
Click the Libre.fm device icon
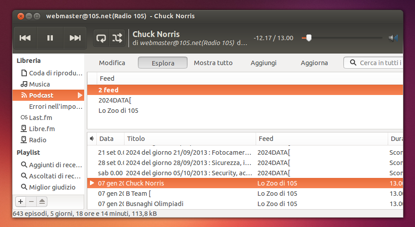[x=24, y=128]
